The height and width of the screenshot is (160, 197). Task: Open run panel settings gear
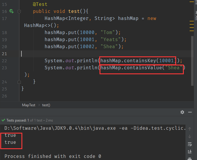182,112
